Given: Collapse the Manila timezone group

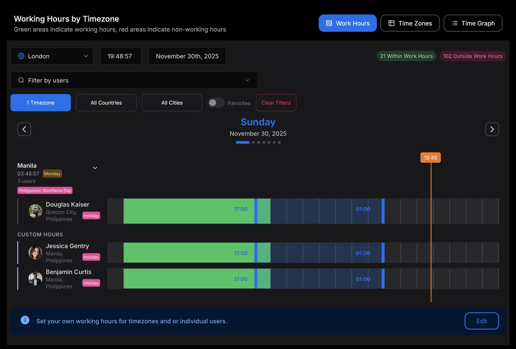Looking at the screenshot, I should [95, 168].
